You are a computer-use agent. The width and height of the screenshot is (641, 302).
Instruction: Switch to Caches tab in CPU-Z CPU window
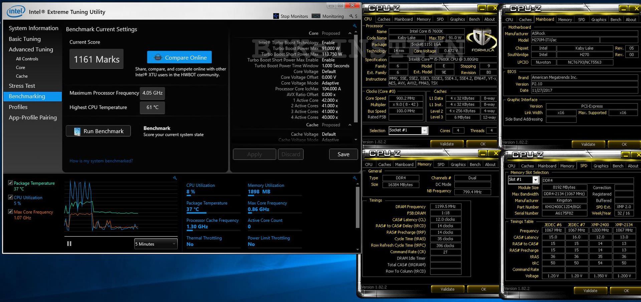coord(384,19)
